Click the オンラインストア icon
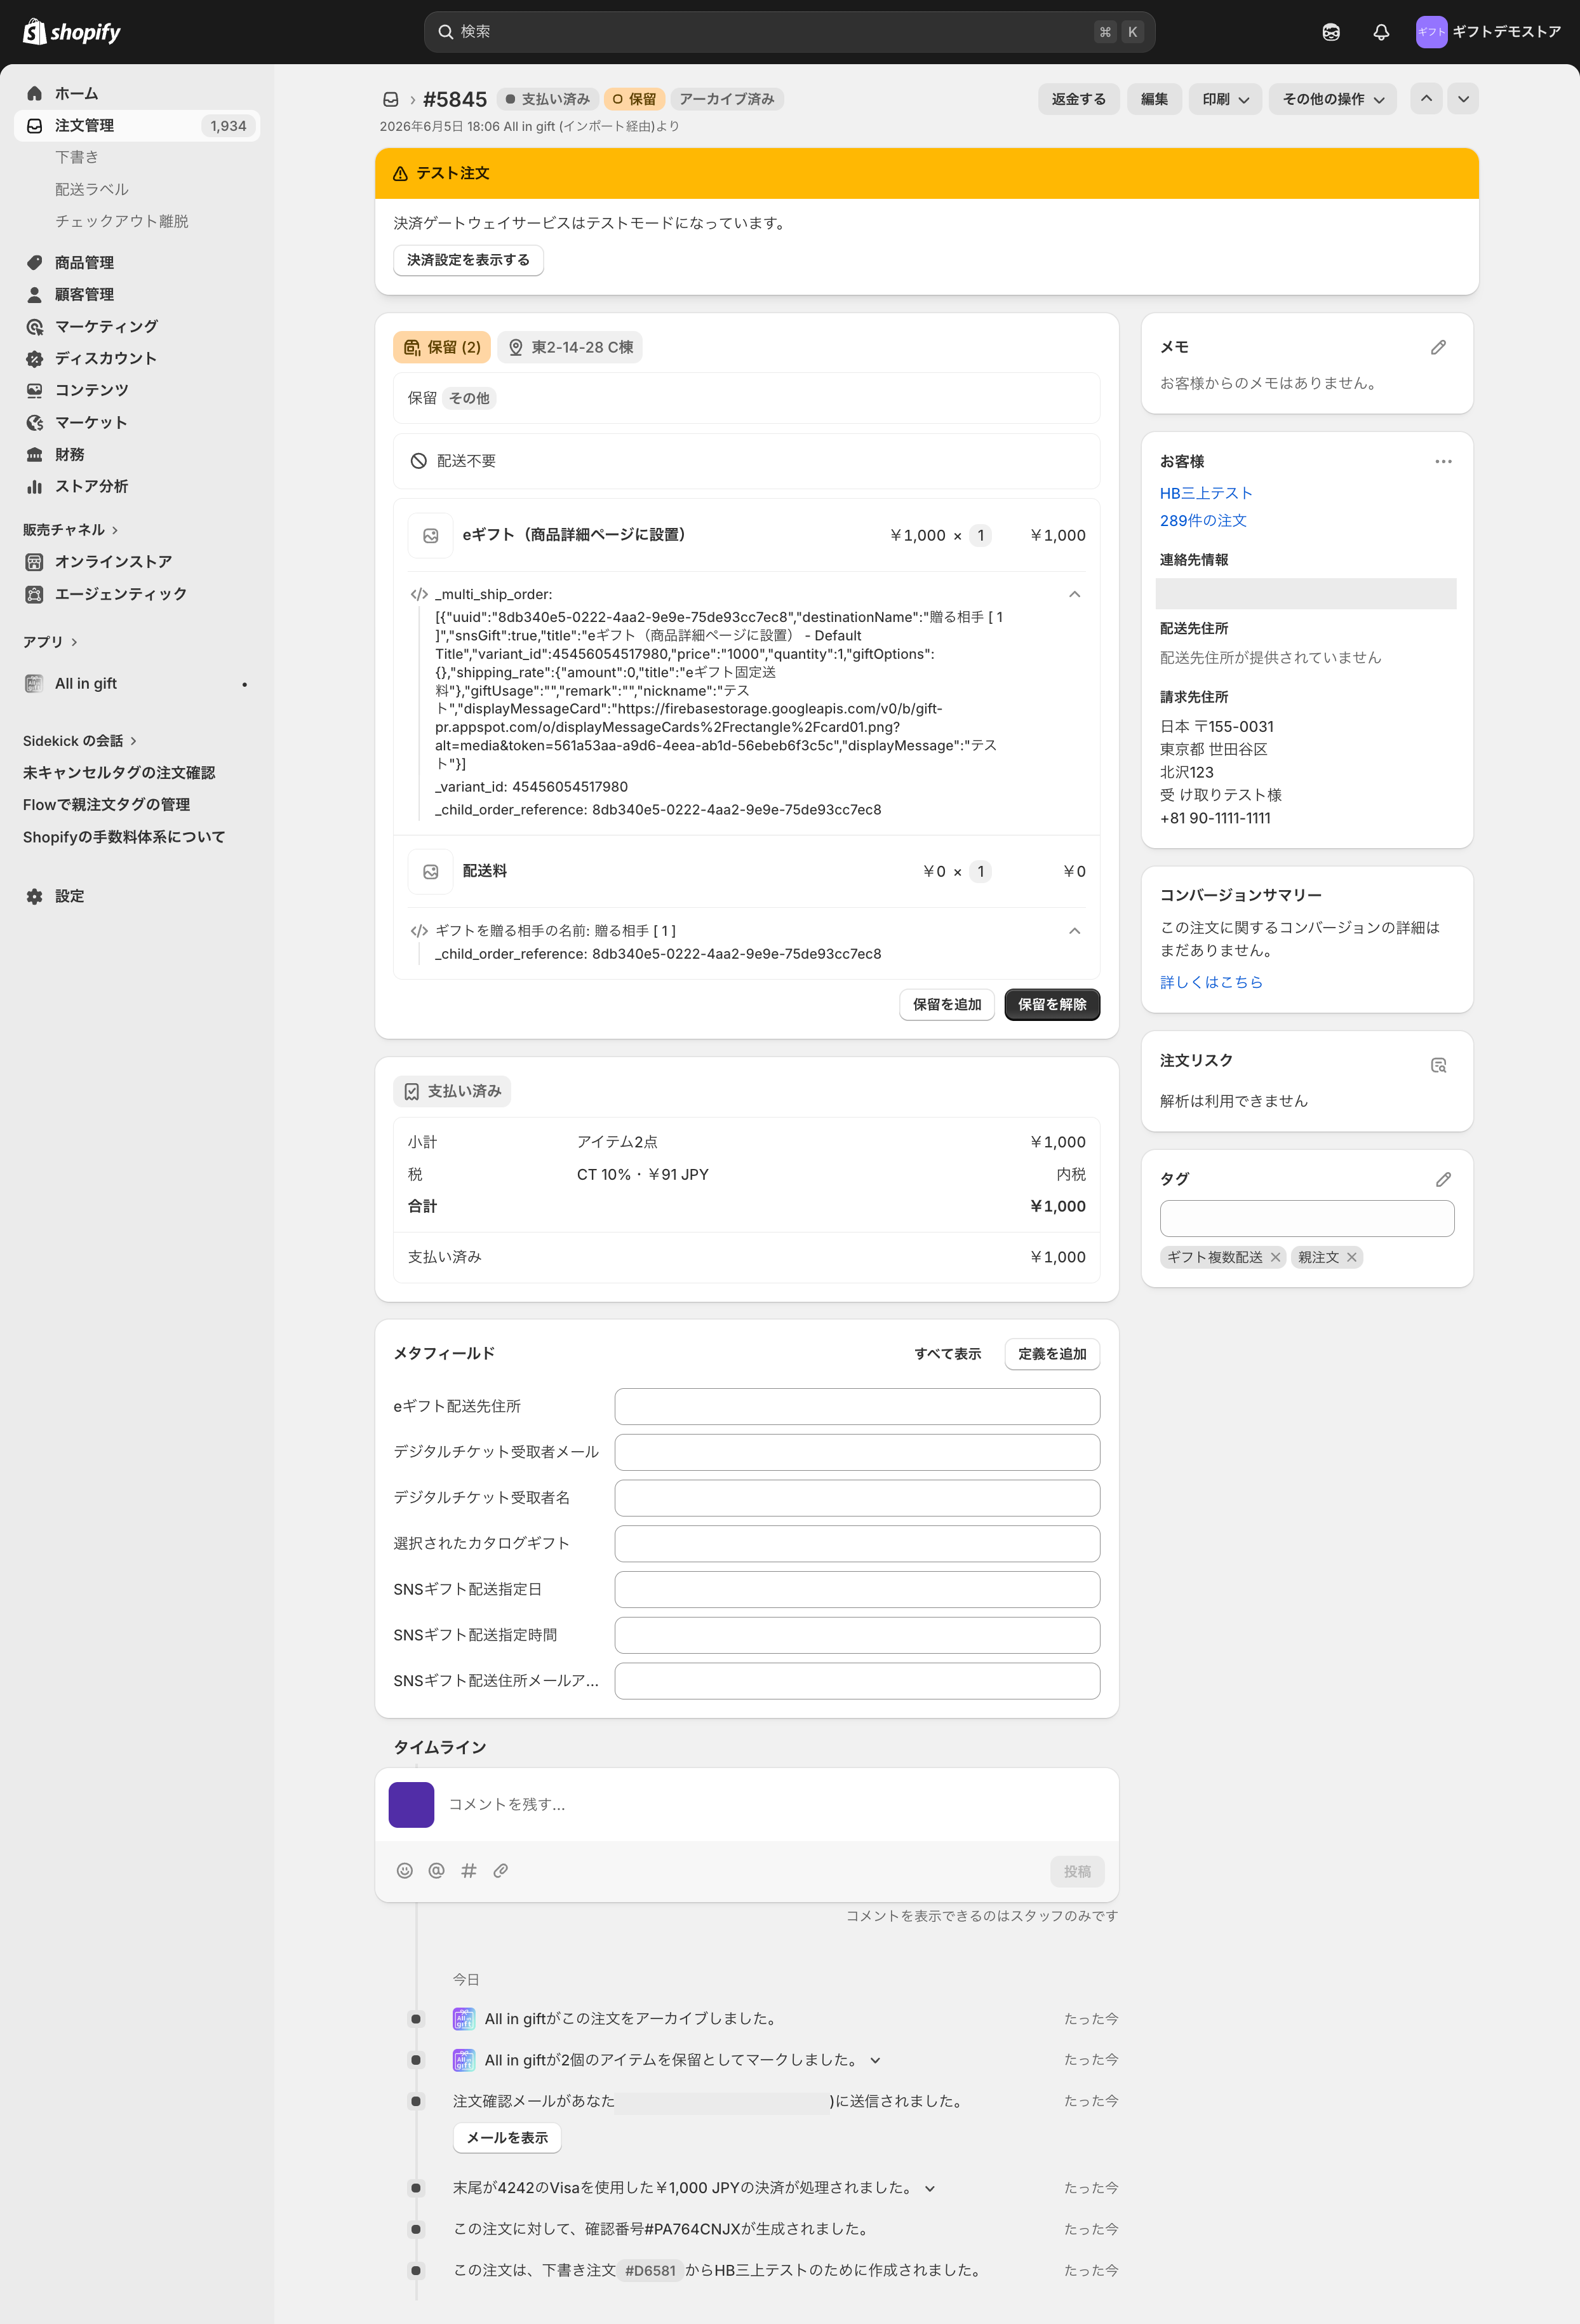The image size is (1580, 2324). (x=35, y=561)
